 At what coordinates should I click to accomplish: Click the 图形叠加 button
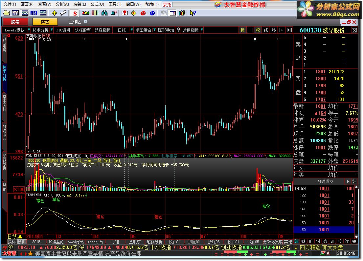coord(166,30)
